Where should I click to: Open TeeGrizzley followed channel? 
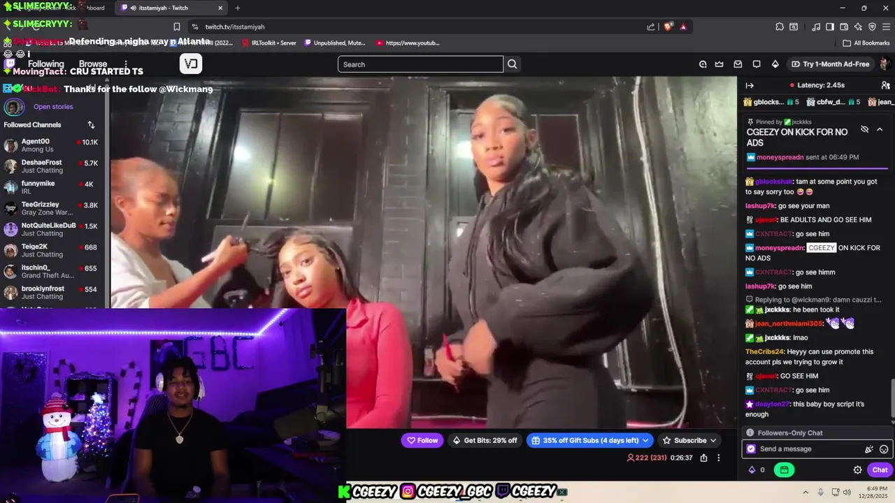tap(52, 208)
